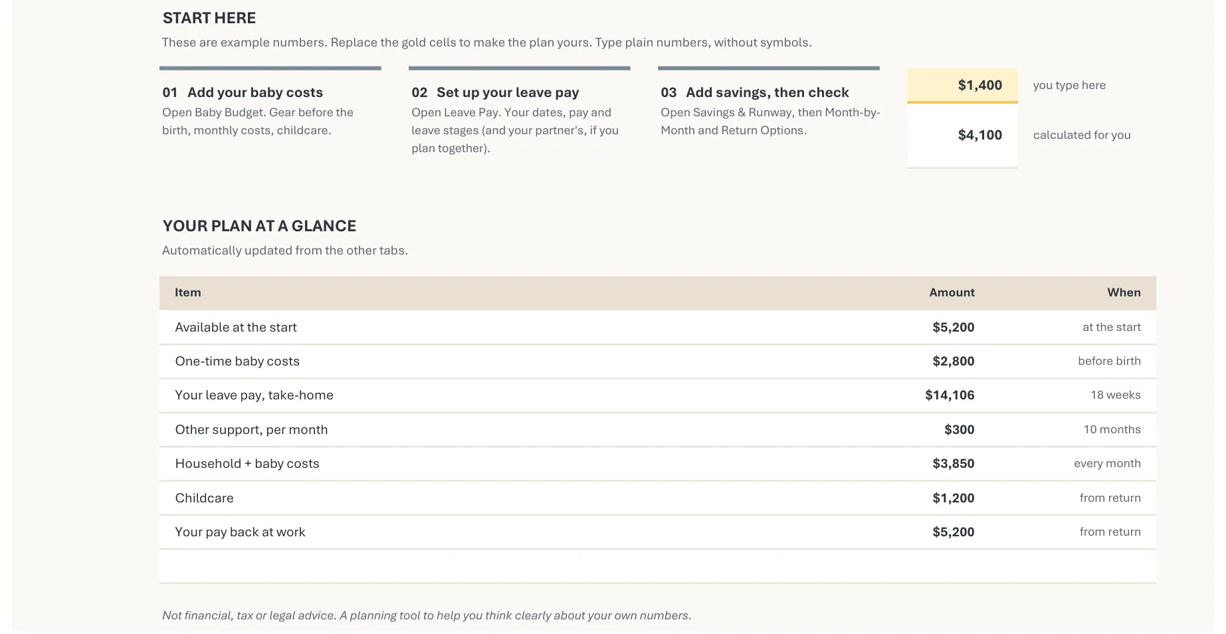Click the '18 weeks' cell
Screen dimensions: 1226x634
pyautogui.click(x=1115, y=395)
